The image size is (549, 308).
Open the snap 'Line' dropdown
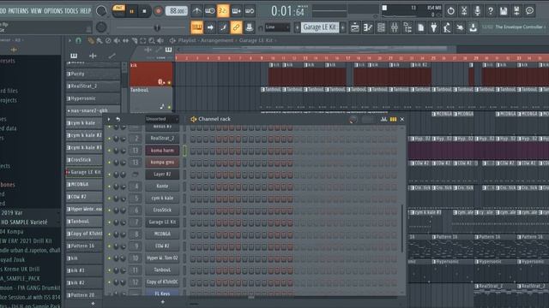coord(277,27)
